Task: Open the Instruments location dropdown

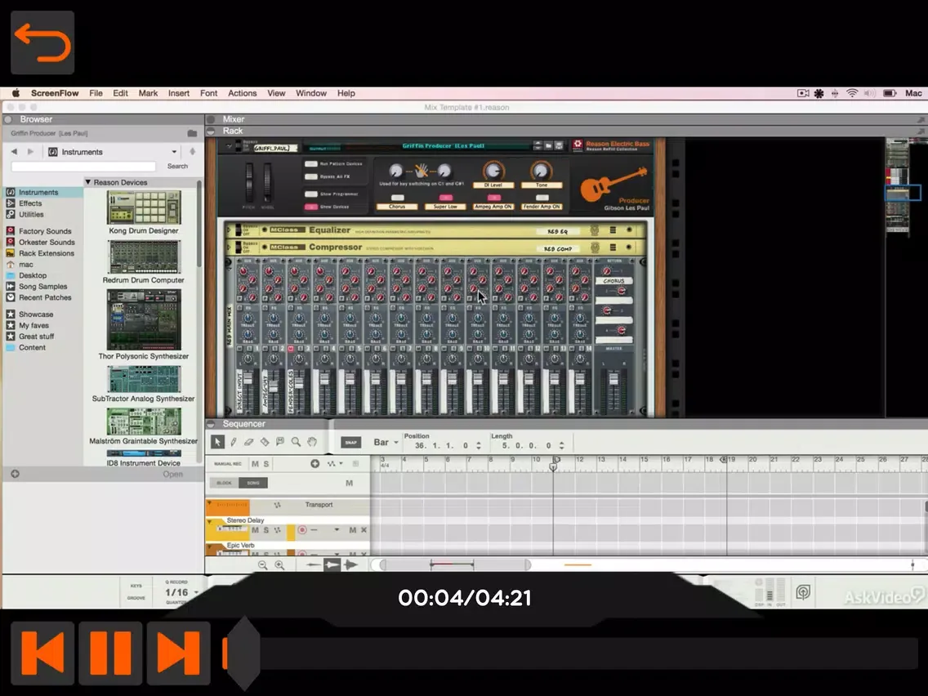Action: click(x=174, y=152)
